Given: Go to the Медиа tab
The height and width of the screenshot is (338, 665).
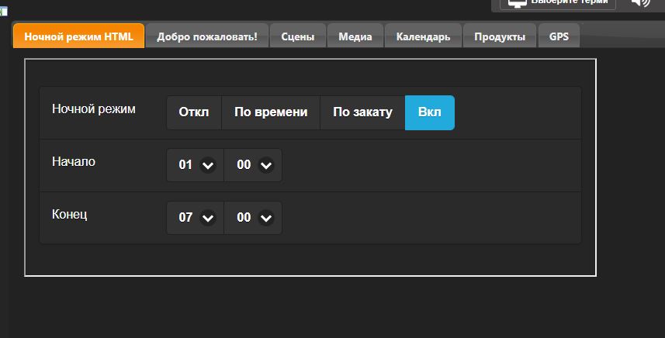Looking at the screenshot, I should 355,36.
